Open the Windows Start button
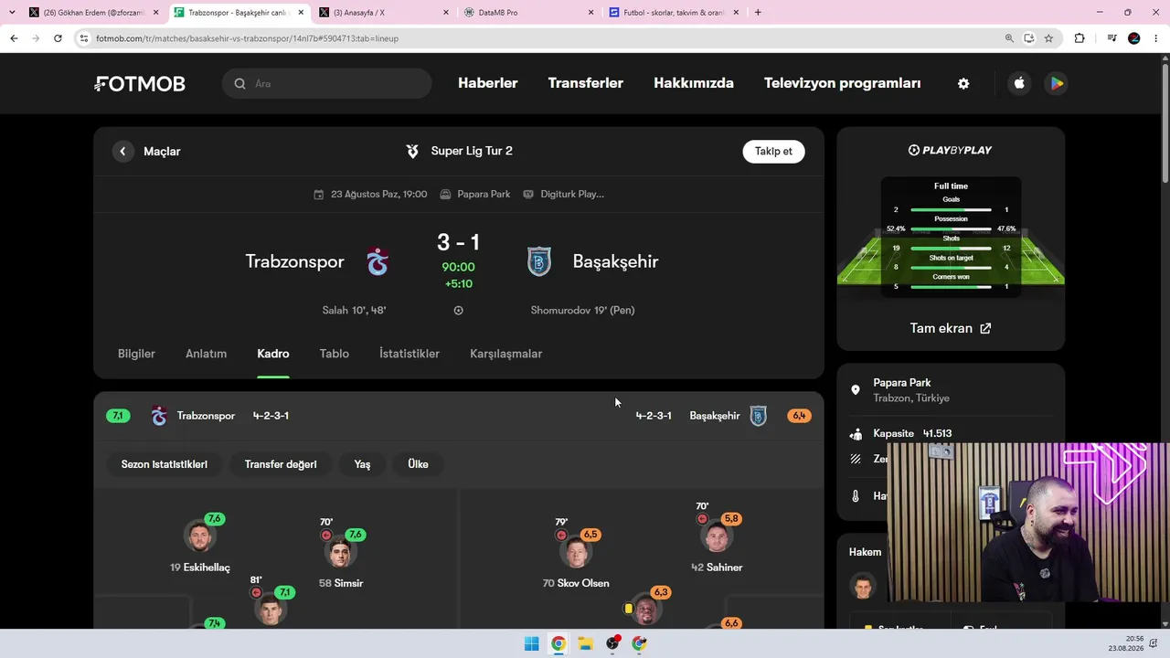This screenshot has height=658, width=1170. pos(531,643)
